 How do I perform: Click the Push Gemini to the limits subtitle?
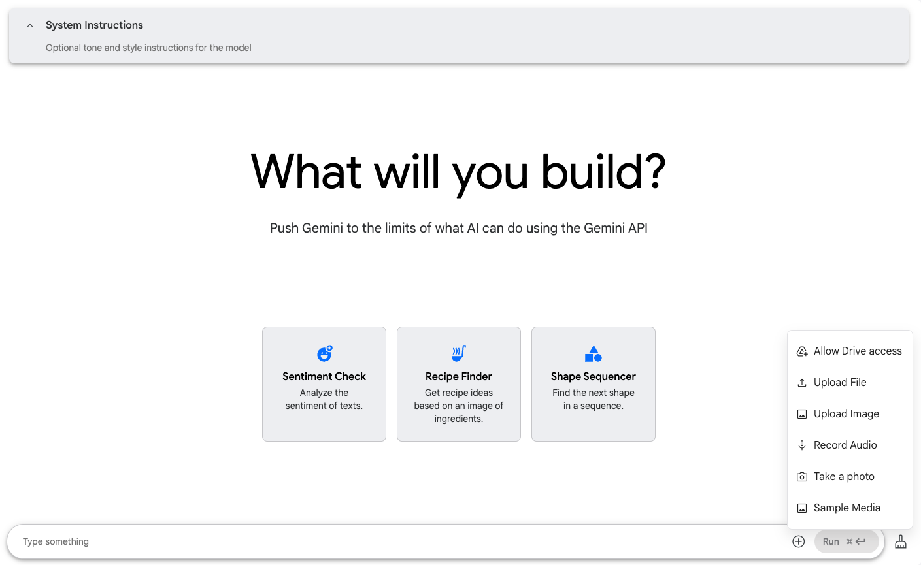(x=459, y=228)
